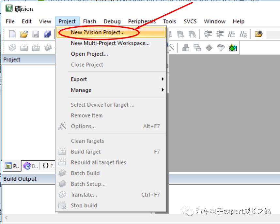Click the Build Output left scroll arrow

pos(7,217)
